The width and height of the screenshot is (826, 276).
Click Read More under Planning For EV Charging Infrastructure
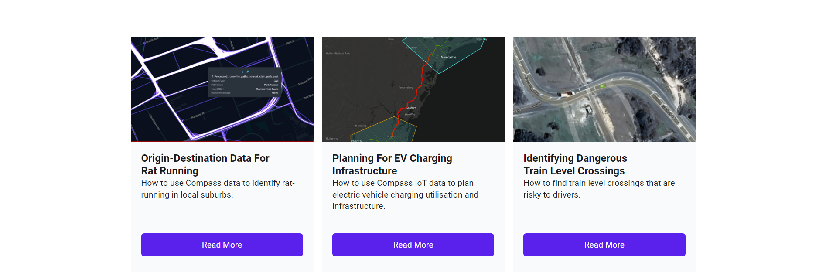coord(413,245)
